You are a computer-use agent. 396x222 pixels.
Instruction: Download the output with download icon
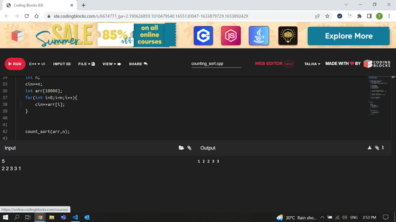click(370, 148)
